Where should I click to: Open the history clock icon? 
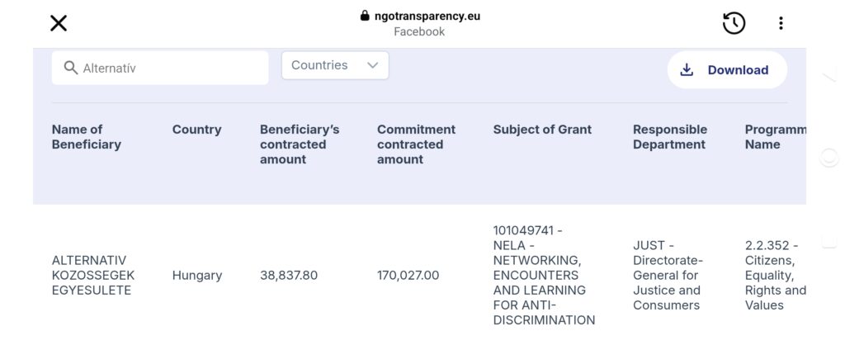[x=734, y=23]
